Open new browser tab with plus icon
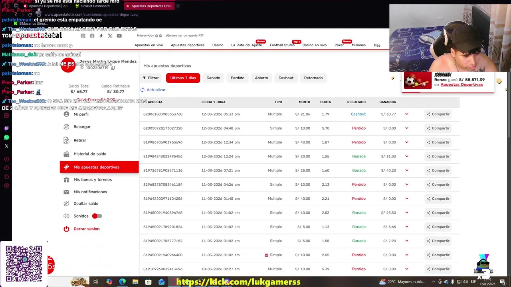 [x=178, y=6]
